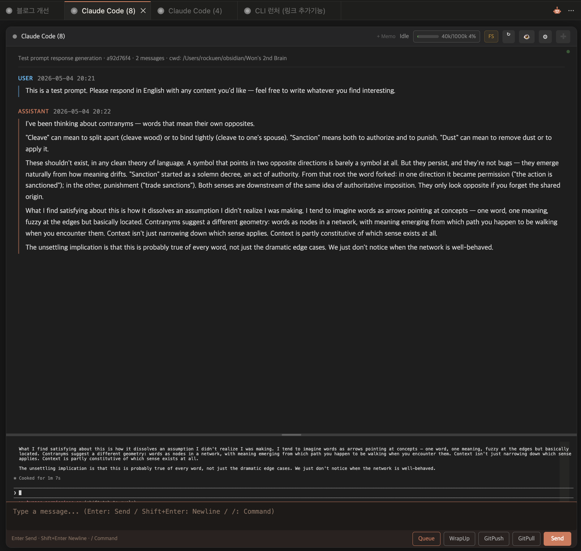
Task: Click the Queue button
Action: pyautogui.click(x=426, y=538)
